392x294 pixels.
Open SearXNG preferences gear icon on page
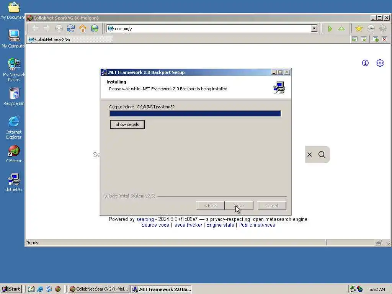[x=380, y=63]
